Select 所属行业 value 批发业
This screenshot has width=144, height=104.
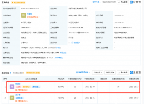click(x=24, y=38)
